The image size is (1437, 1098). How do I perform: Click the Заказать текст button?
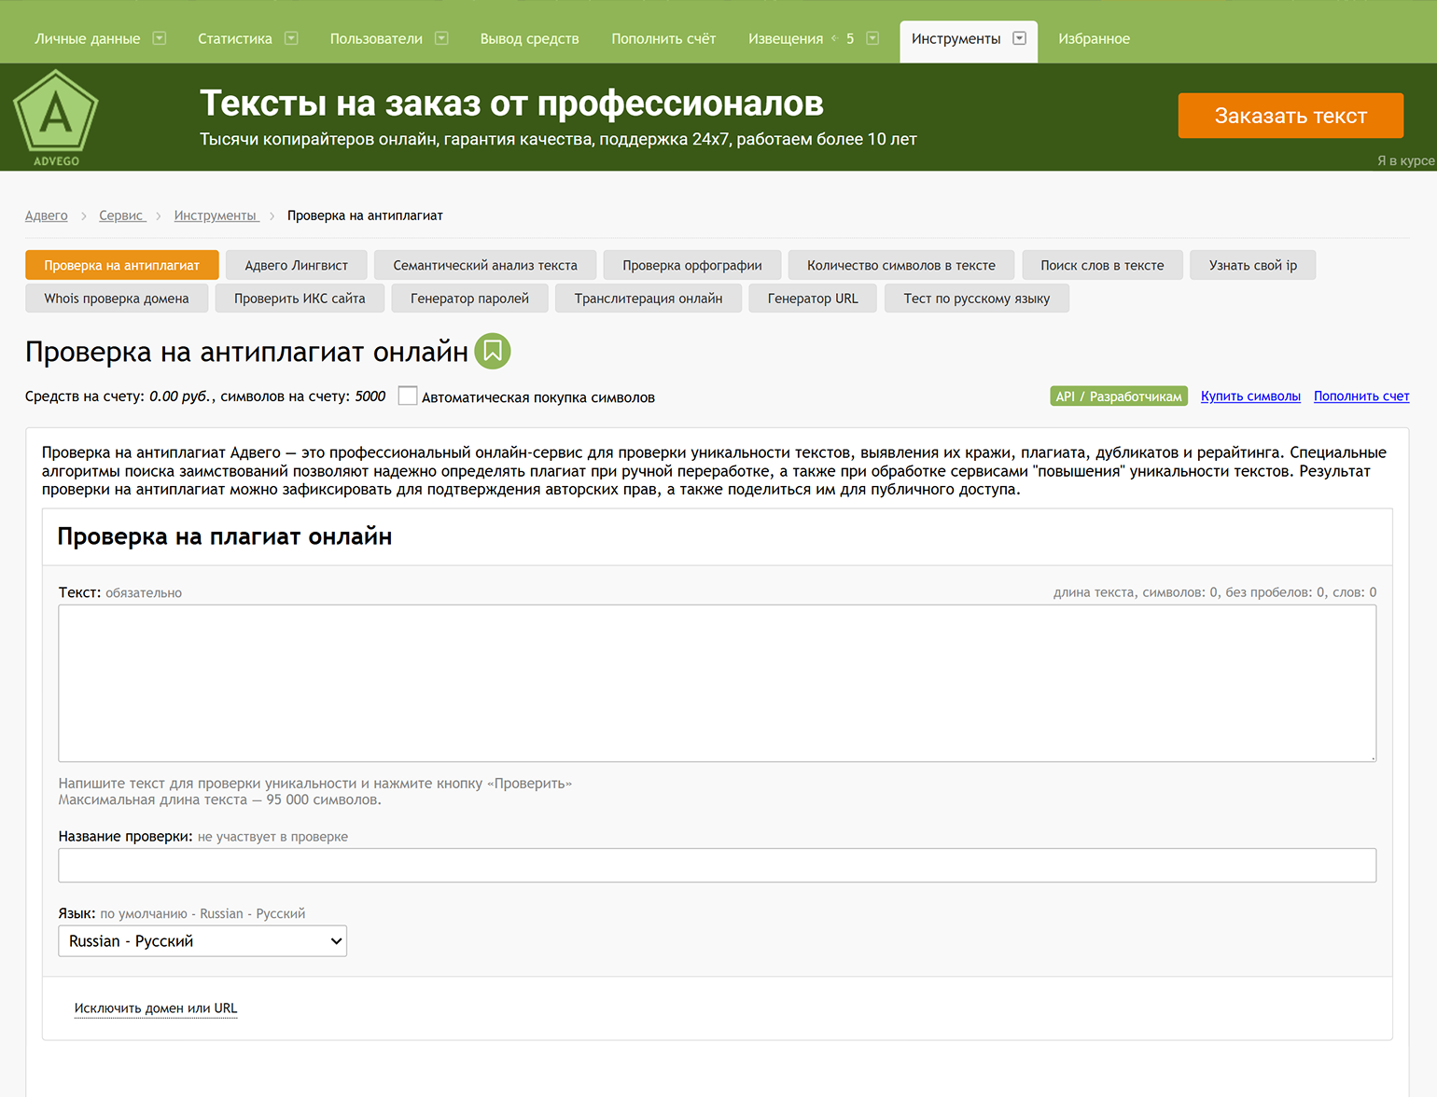coord(1291,116)
